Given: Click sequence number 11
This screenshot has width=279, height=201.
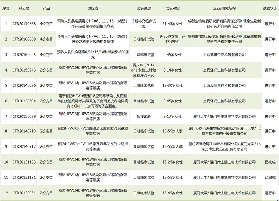Looking at the screenshot, I should point(6,177).
